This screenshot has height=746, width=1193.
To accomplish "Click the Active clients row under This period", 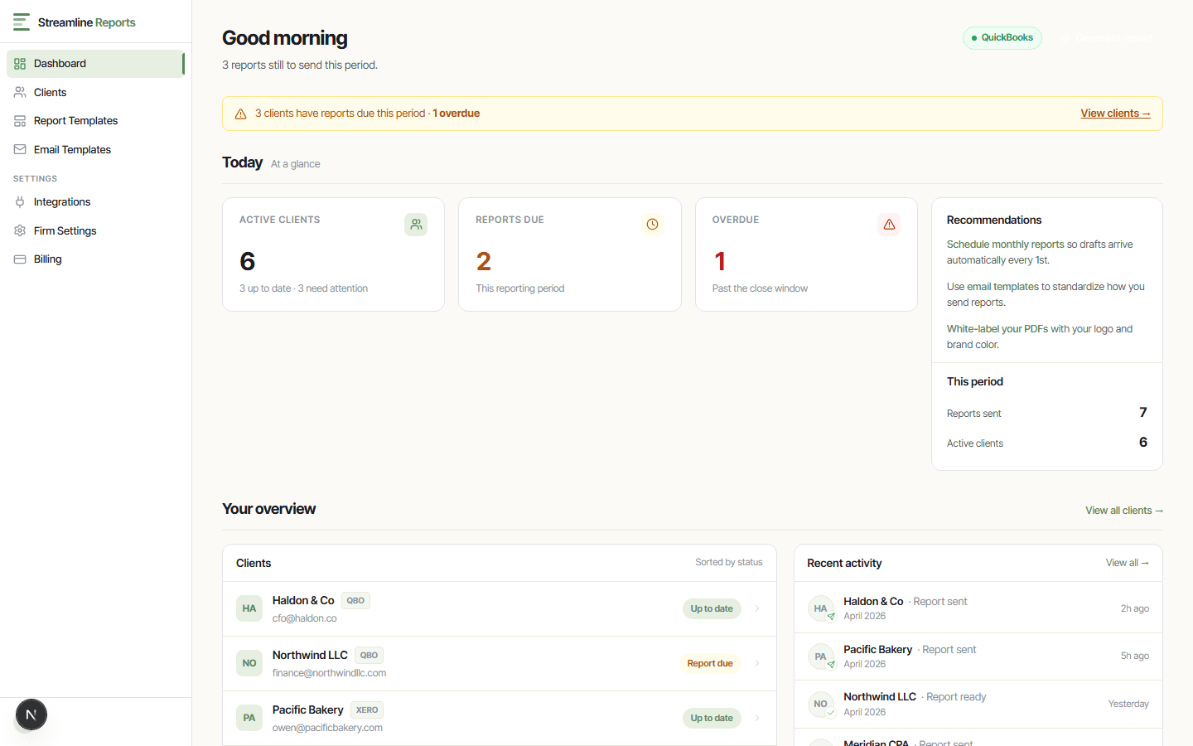I will point(1047,443).
